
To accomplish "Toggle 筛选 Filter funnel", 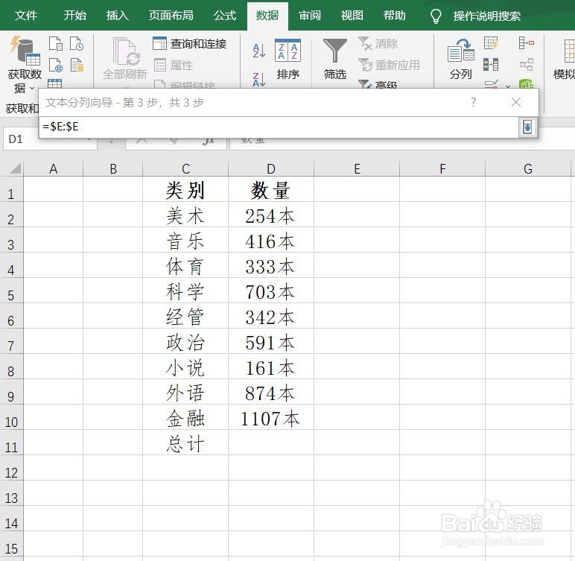I will tap(335, 60).
